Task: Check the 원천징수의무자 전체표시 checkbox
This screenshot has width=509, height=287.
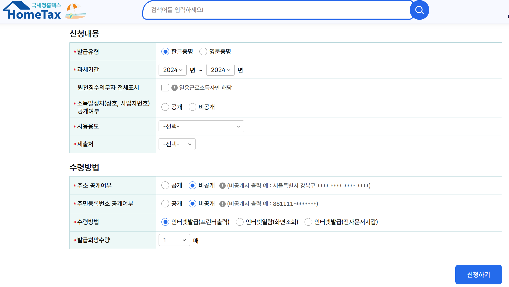Action: (x=165, y=88)
